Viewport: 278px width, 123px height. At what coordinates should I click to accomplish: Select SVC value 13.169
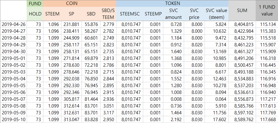[216, 51]
